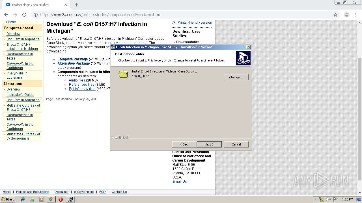Click the page vertical scrollbar thumb
The height and width of the screenshot is (203, 362).
pos(360,120)
